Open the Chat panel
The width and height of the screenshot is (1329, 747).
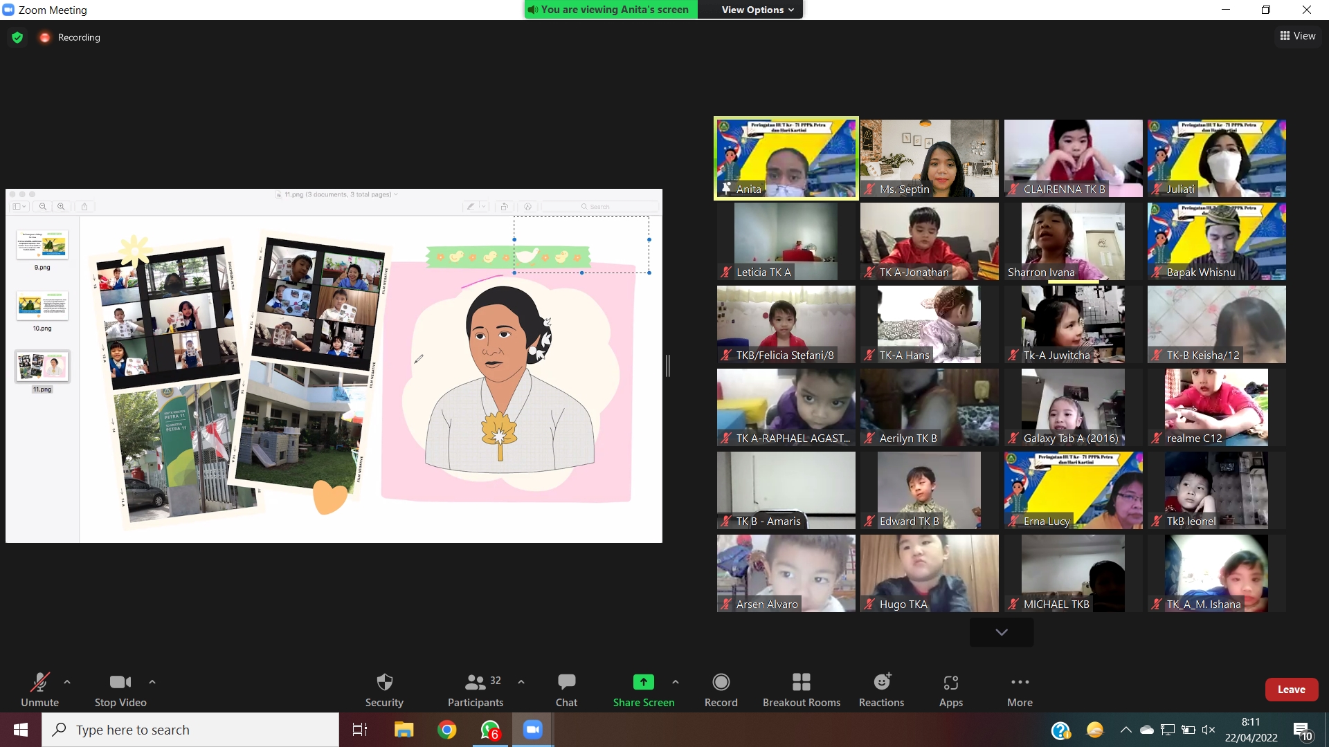pyautogui.click(x=566, y=690)
